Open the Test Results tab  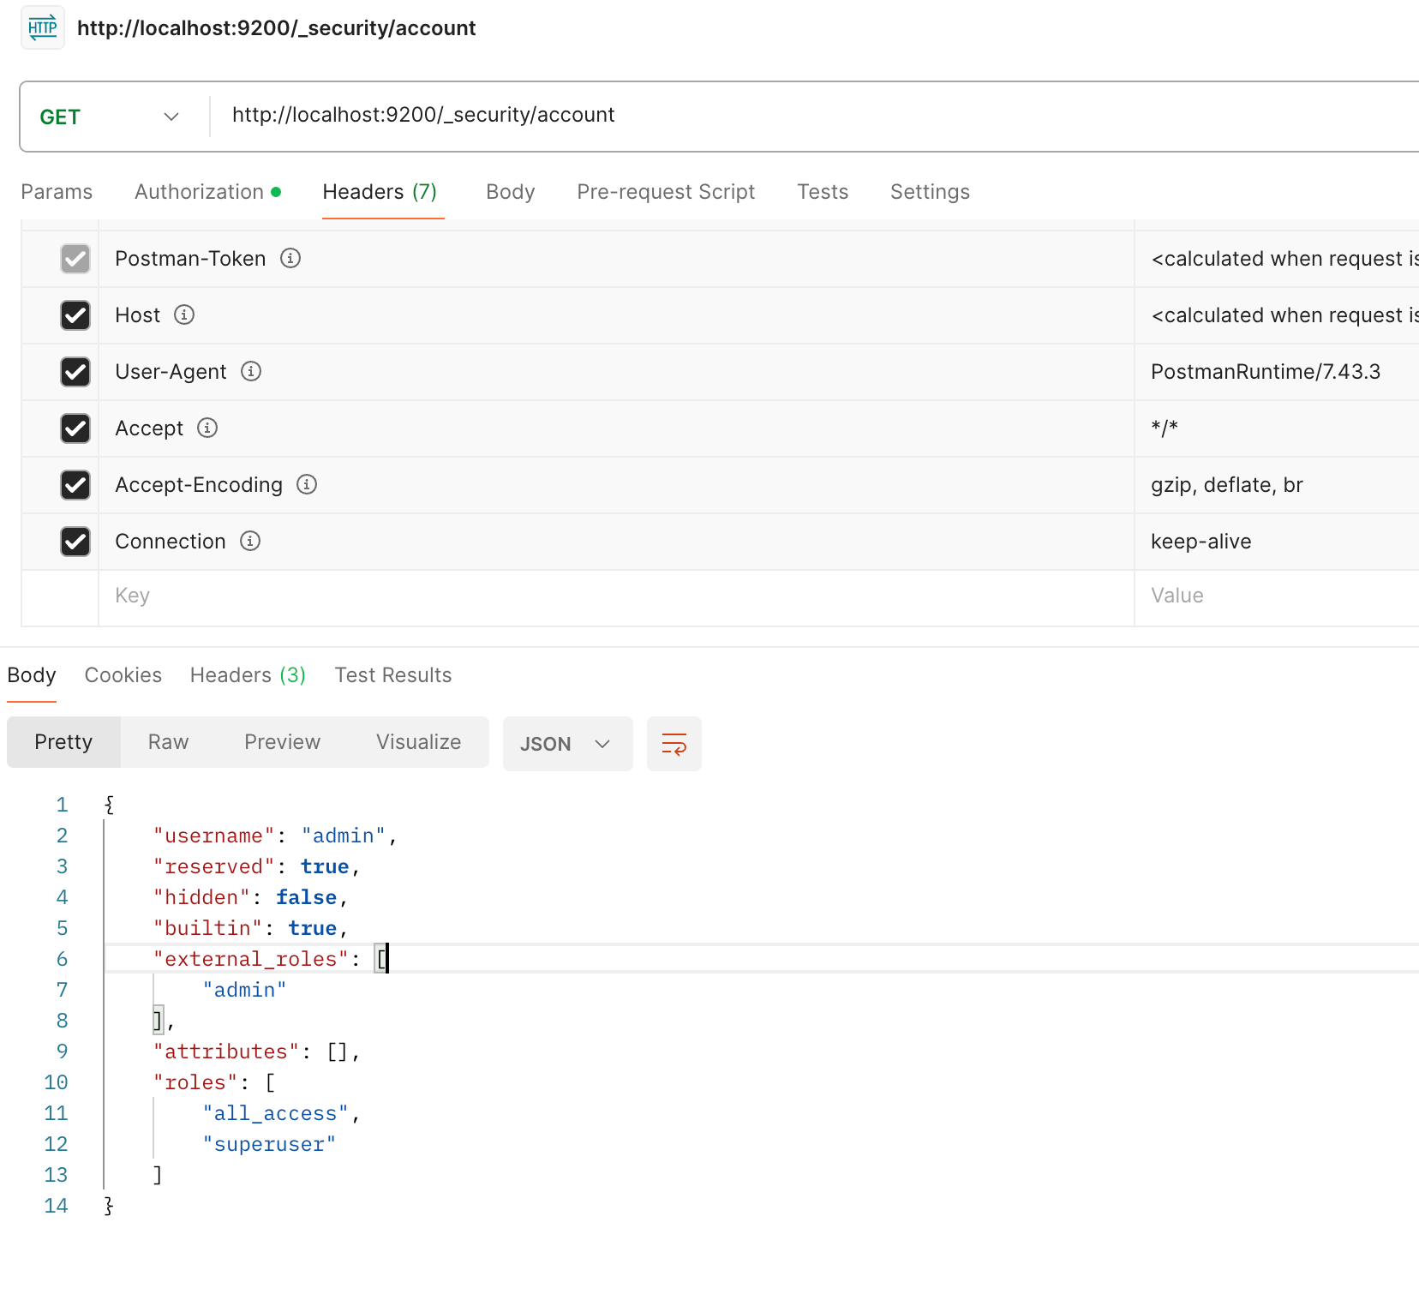click(x=393, y=675)
